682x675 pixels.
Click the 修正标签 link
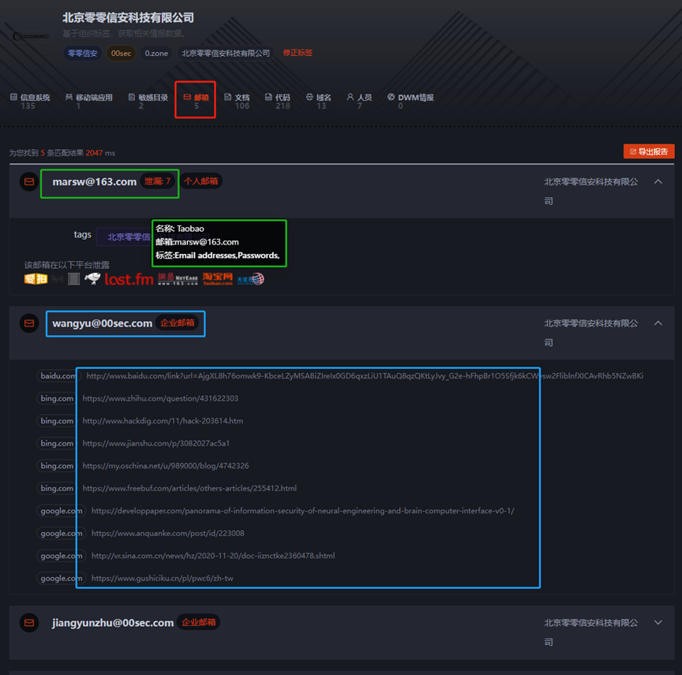click(x=298, y=53)
